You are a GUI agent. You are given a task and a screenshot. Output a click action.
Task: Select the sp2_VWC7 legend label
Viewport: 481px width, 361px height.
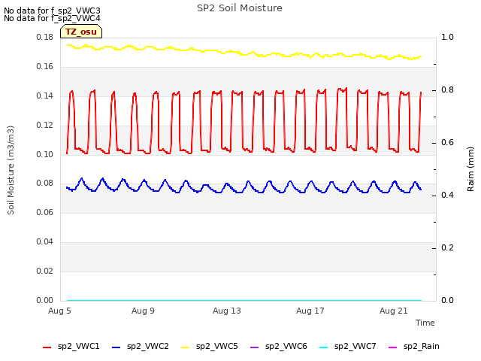tap(355, 346)
